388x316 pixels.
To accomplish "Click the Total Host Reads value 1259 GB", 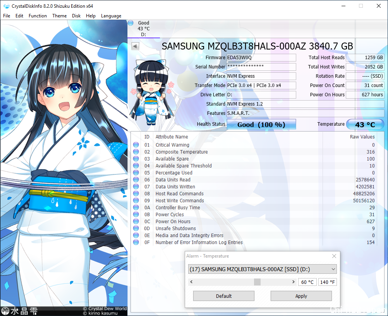I will [x=365, y=58].
